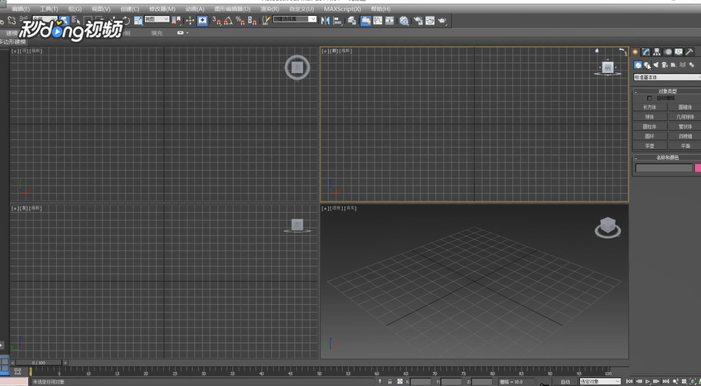Open the 自定义(U) menu
This screenshot has height=386, width=701.
tap(302, 9)
